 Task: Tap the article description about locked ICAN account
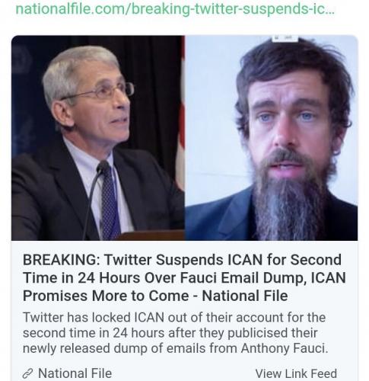point(176,333)
